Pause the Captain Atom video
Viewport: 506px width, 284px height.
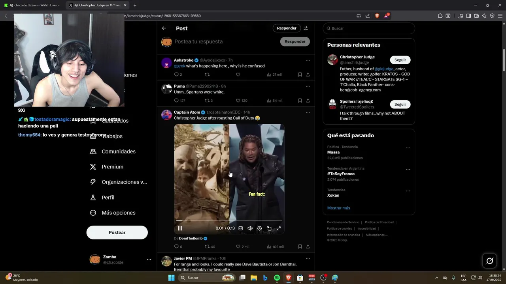pos(180,228)
